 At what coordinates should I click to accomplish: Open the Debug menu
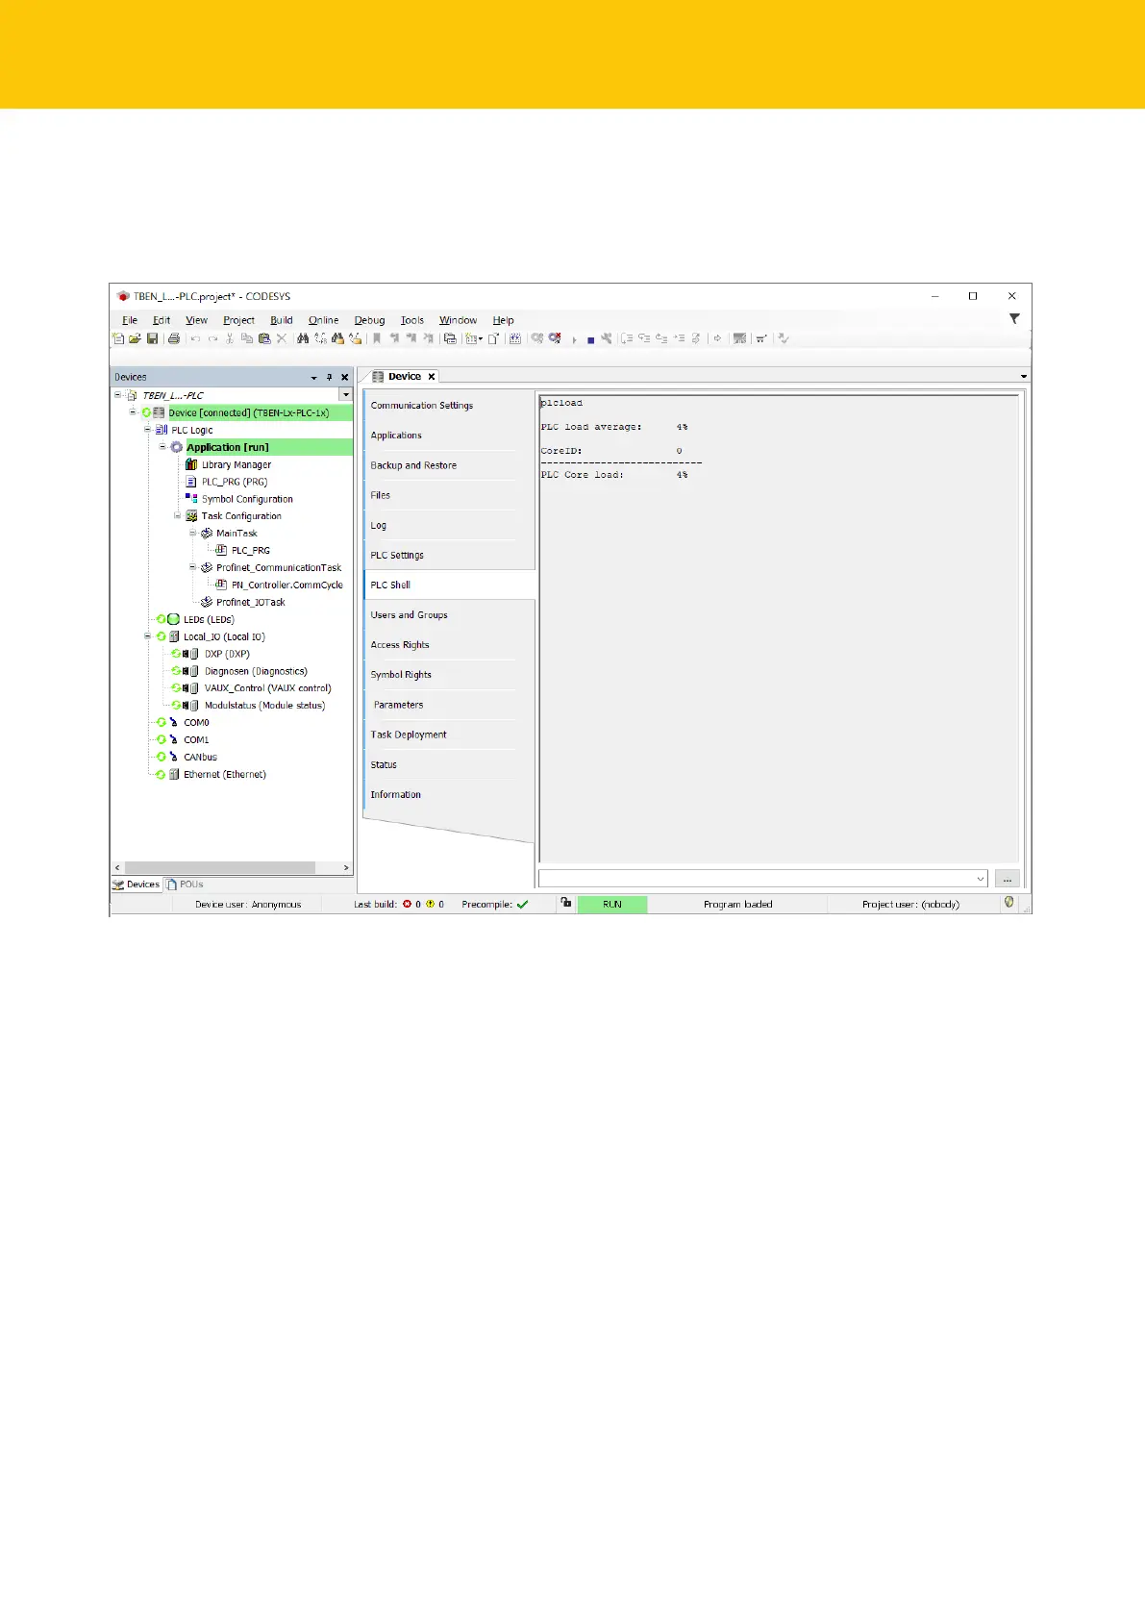tap(369, 320)
